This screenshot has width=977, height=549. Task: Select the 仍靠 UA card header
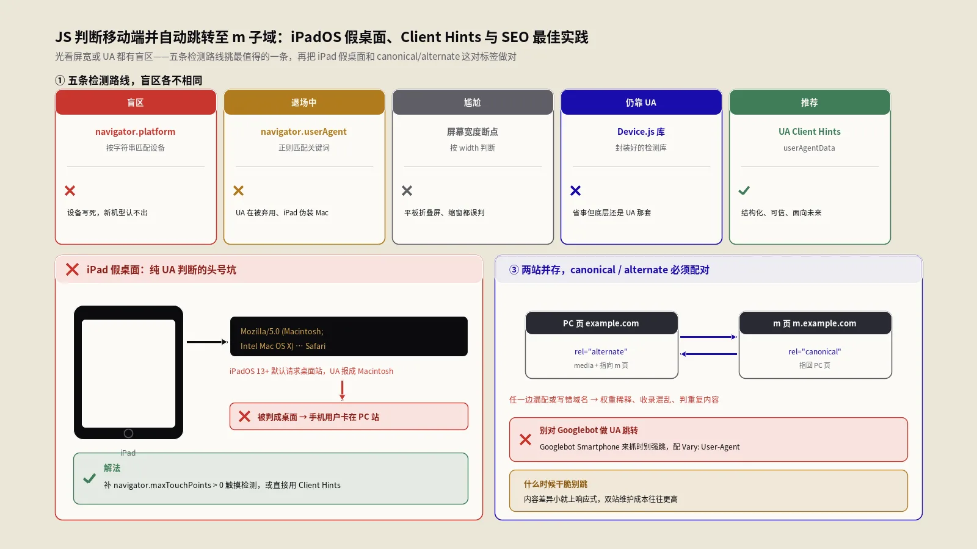641,102
